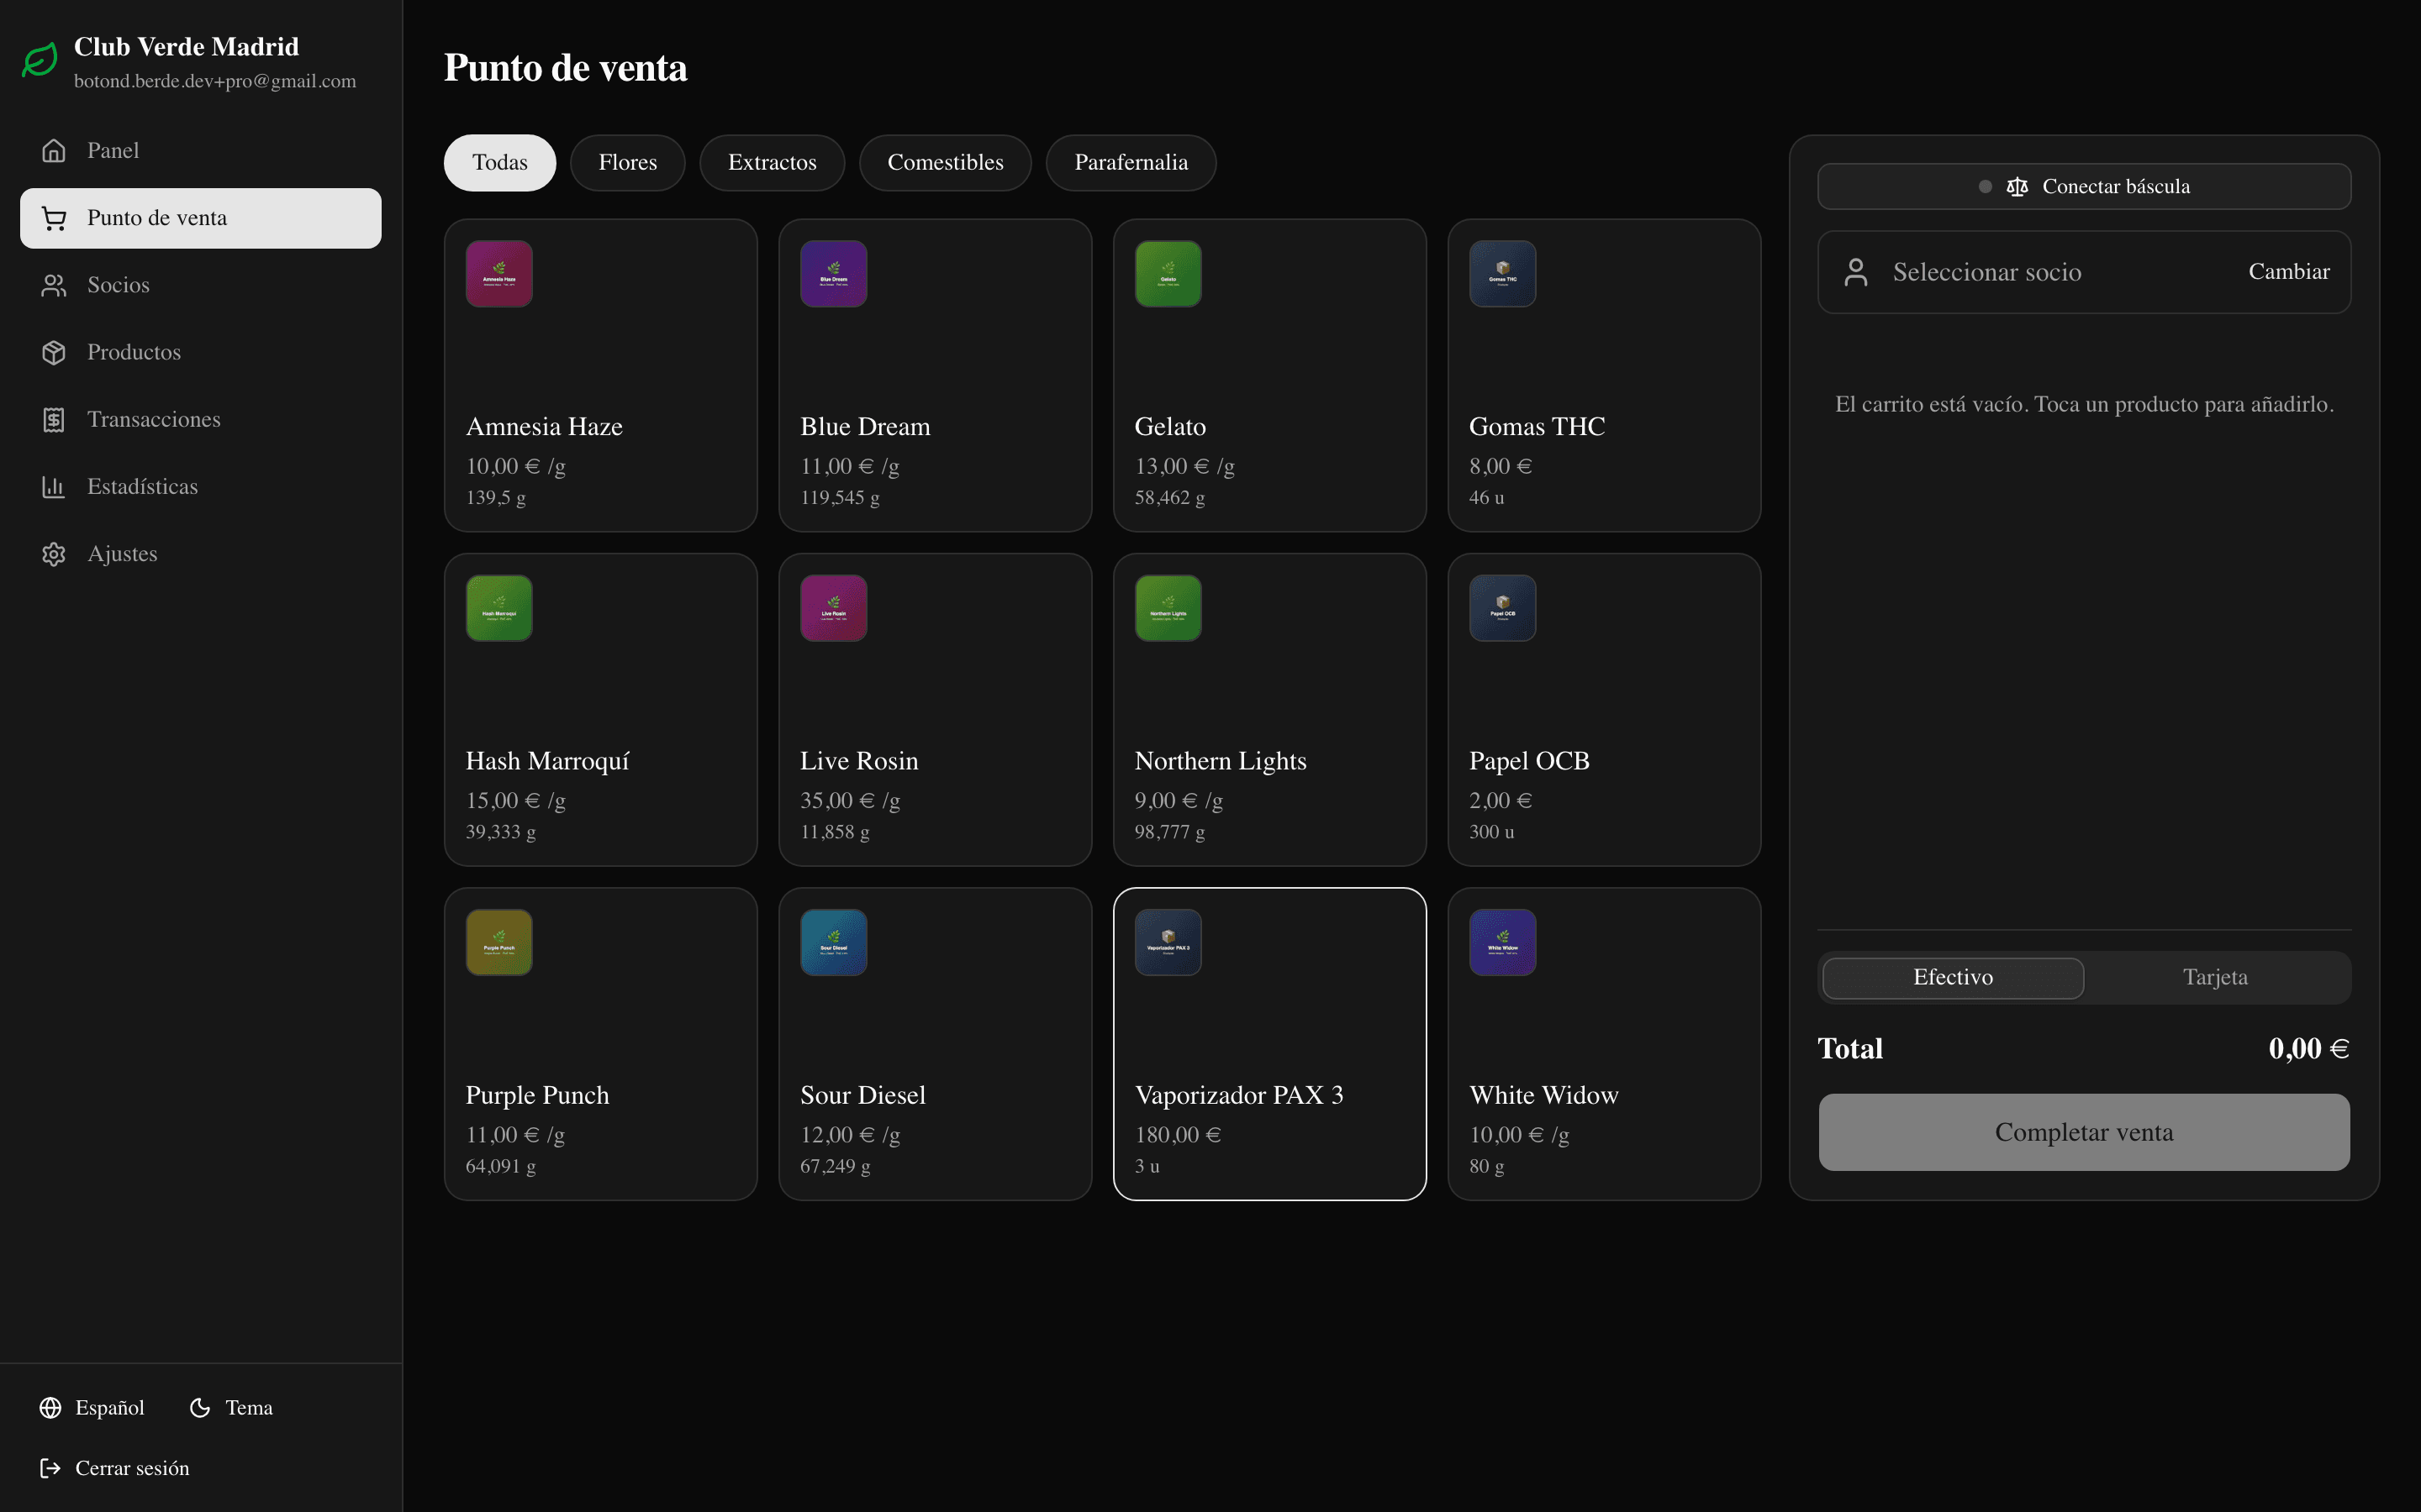The width and height of the screenshot is (2421, 1512).
Task: Switch payment method to Tarjeta
Action: pyautogui.click(x=2215, y=977)
